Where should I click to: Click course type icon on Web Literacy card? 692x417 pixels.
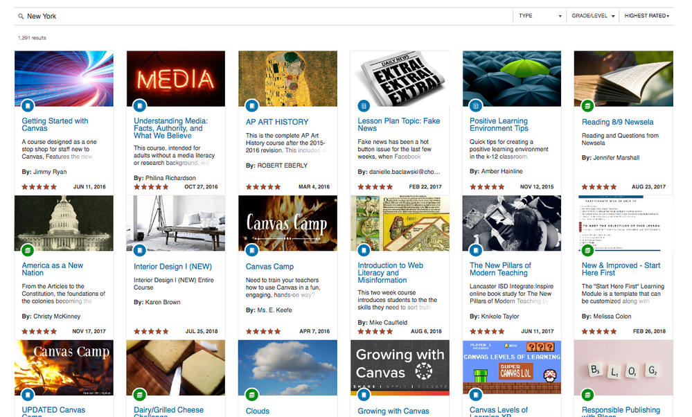pyautogui.click(x=364, y=251)
